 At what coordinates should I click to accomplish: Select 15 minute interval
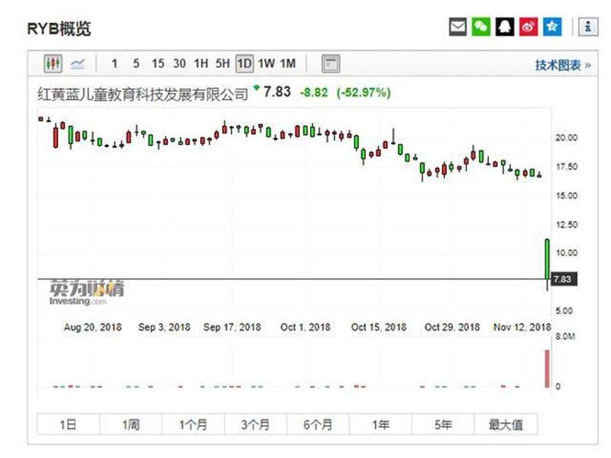click(158, 63)
